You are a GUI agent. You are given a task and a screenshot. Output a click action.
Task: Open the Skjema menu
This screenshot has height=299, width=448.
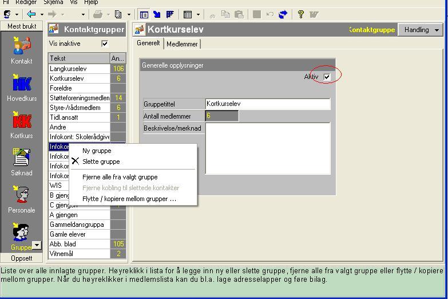[53, 2]
